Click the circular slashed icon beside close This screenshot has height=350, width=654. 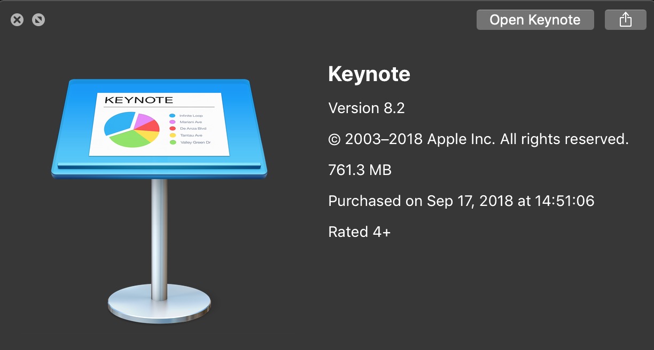pos(38,20)
